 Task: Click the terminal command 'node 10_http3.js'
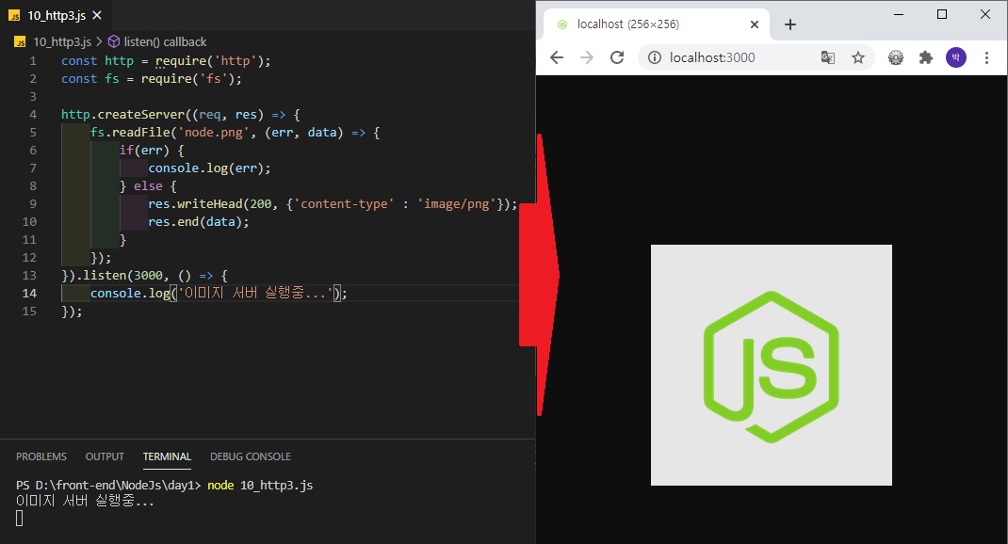[x=260, y=485]
